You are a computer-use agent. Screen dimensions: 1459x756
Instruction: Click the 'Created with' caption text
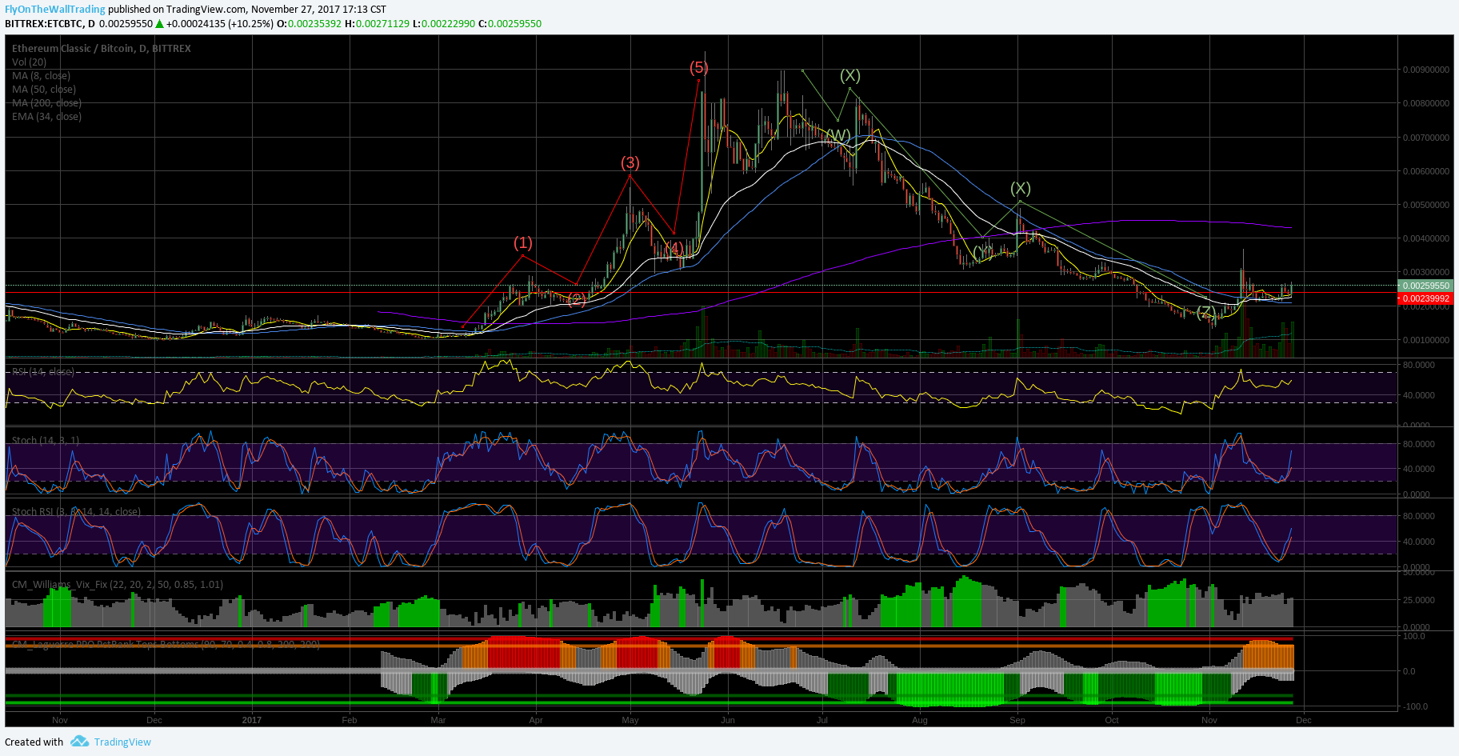pos(34,742)
